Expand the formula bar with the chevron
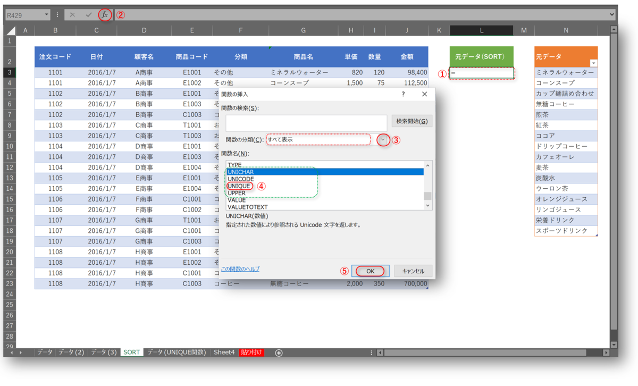The image size is (638, 386). coord(612,15)
